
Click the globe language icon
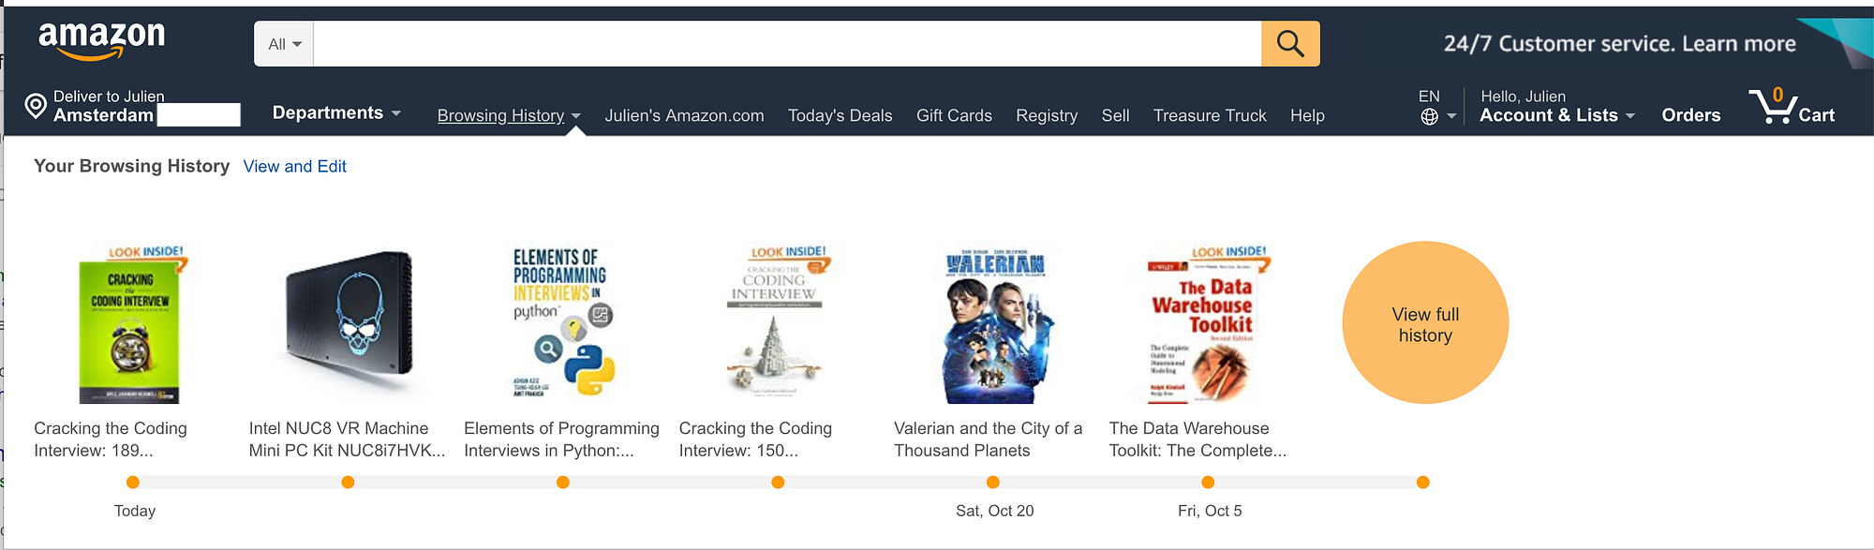point(1429,116)
